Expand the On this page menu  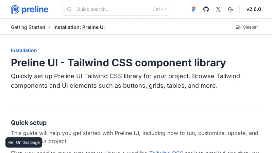click(x=28, y=142)
